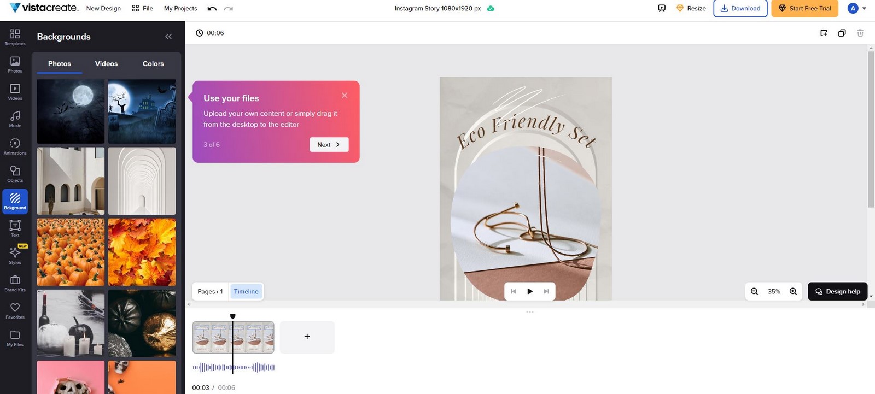Click Start Free Trial
Screen dimensions: 875x394
pyautogui.click(x=804, y=8)
